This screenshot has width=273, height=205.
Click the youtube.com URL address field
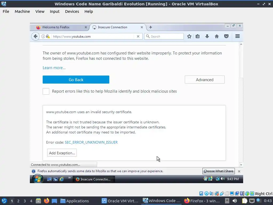(x=93, y=36)
